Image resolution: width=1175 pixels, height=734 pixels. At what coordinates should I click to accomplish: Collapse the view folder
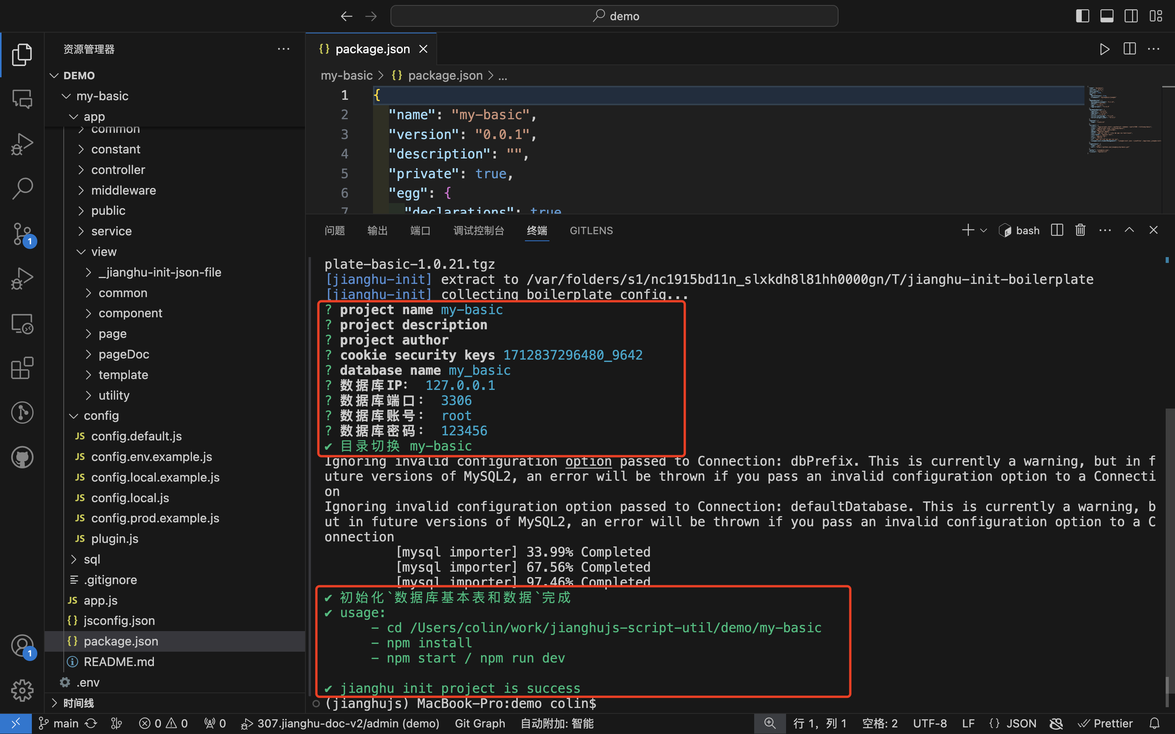click(x=103, y=252)
